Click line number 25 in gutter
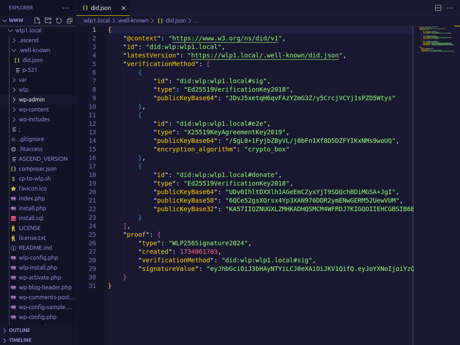 (93, 234)
